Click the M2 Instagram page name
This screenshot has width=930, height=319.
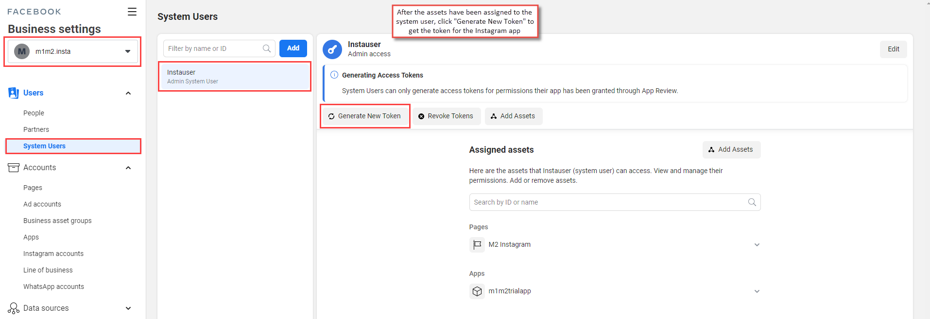(509, 245)
